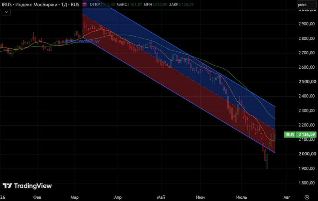Click the 2 000,00 price scale label

point(307,154)
